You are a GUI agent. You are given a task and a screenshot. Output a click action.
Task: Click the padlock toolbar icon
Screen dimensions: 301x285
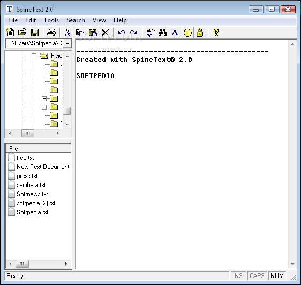[x=200, y=33]
